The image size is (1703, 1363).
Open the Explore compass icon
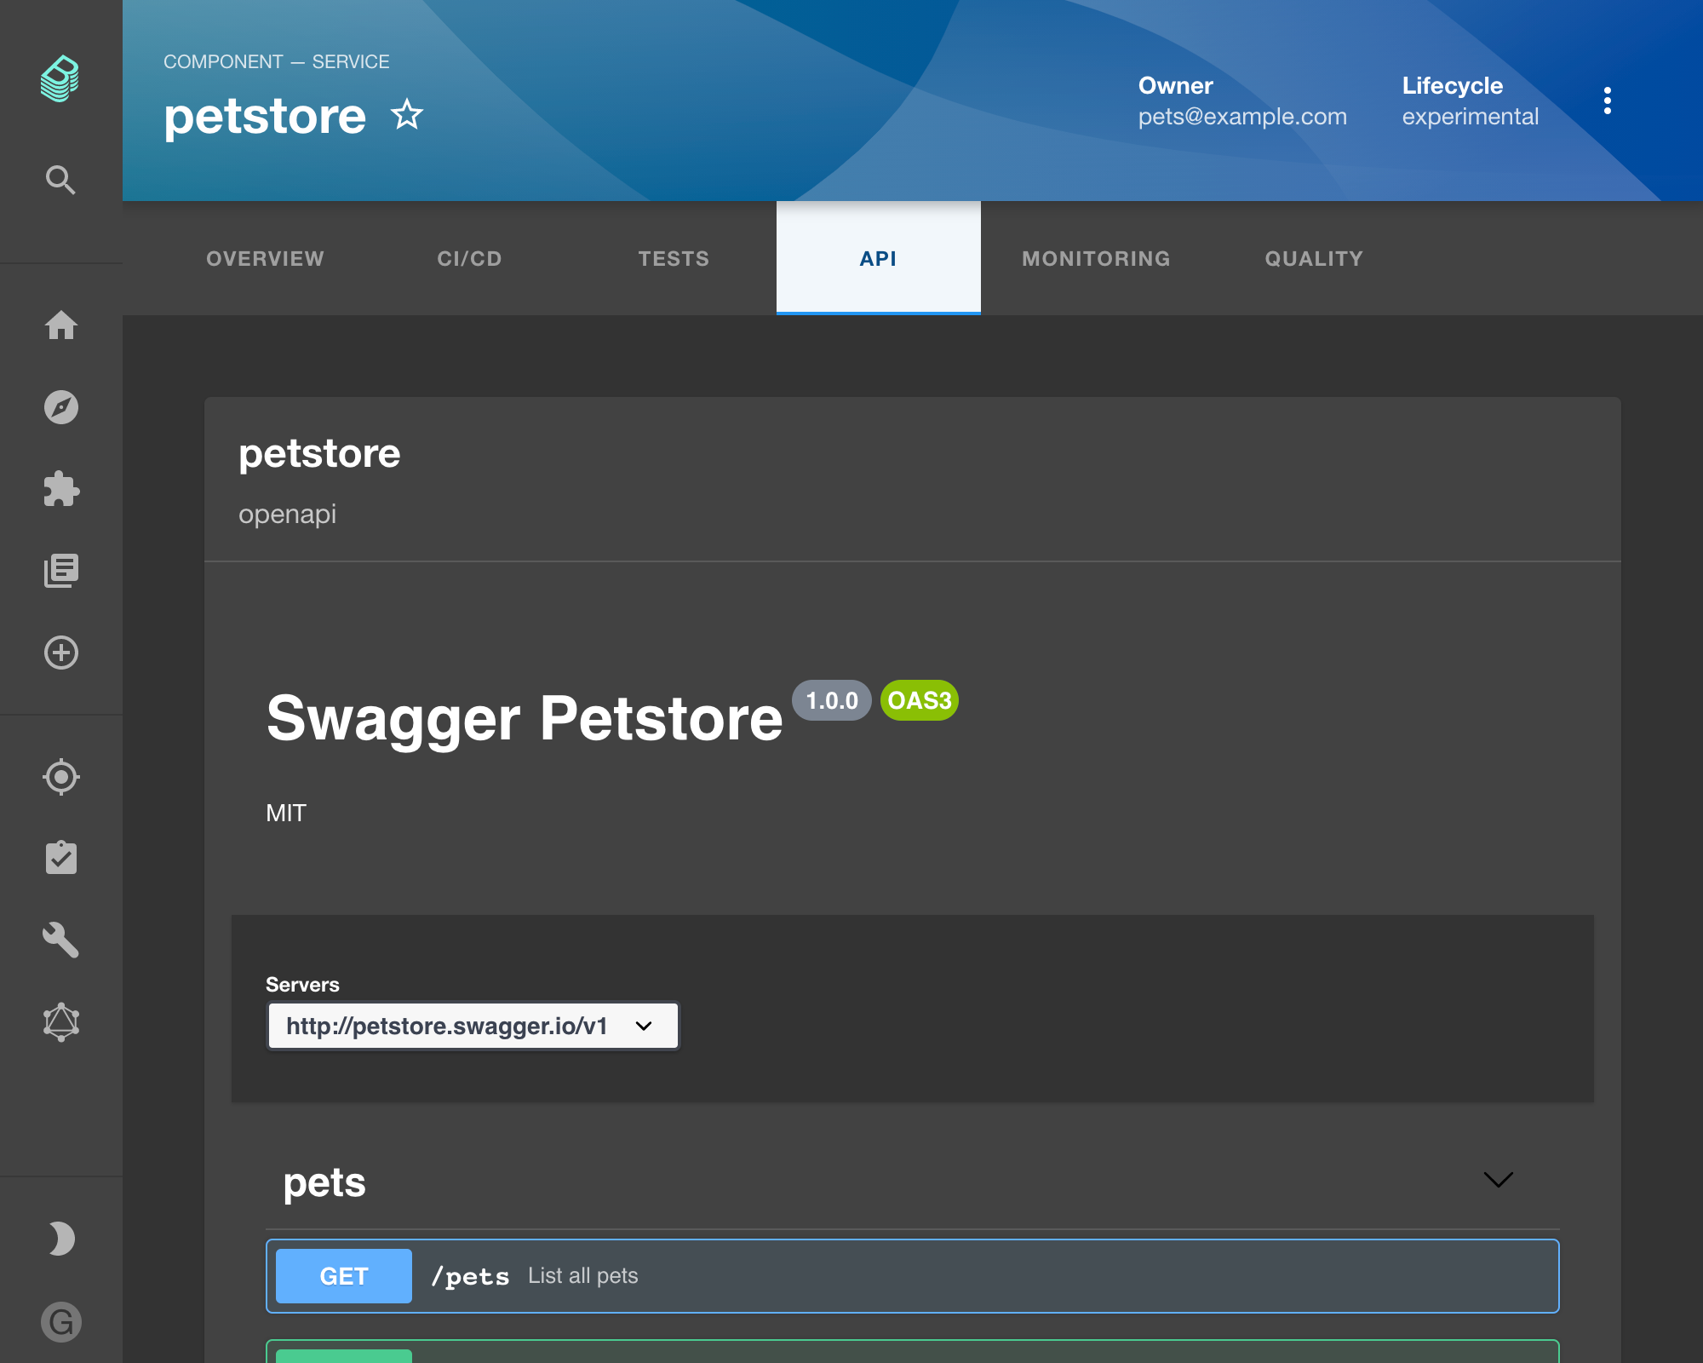(61, 407)
